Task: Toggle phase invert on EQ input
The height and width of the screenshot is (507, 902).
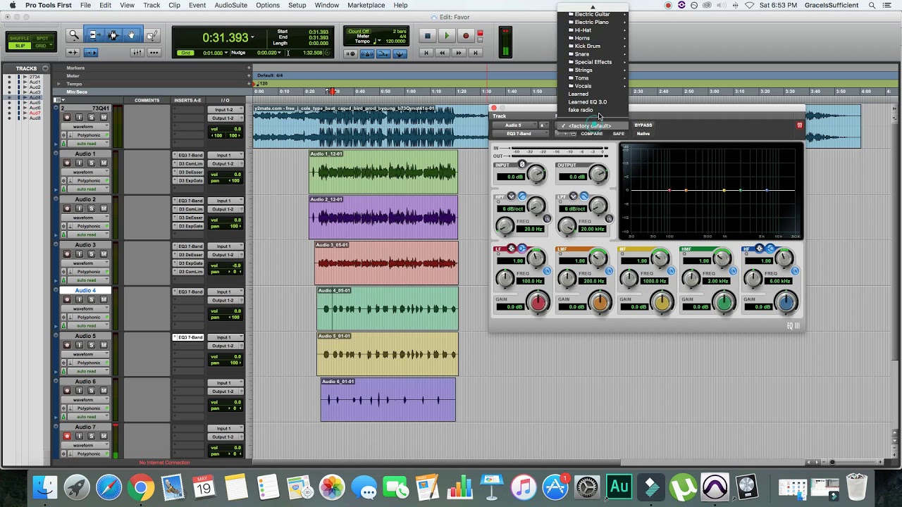Action: (522, 165)
